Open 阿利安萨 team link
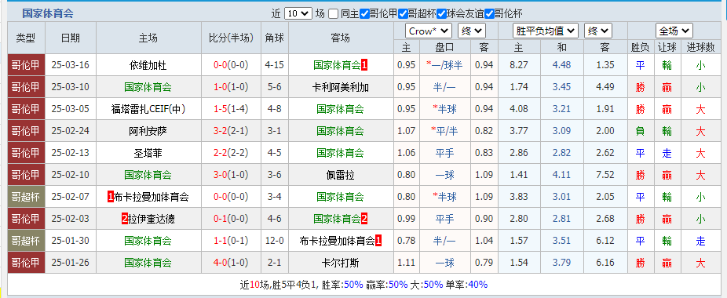 (148, 131)
